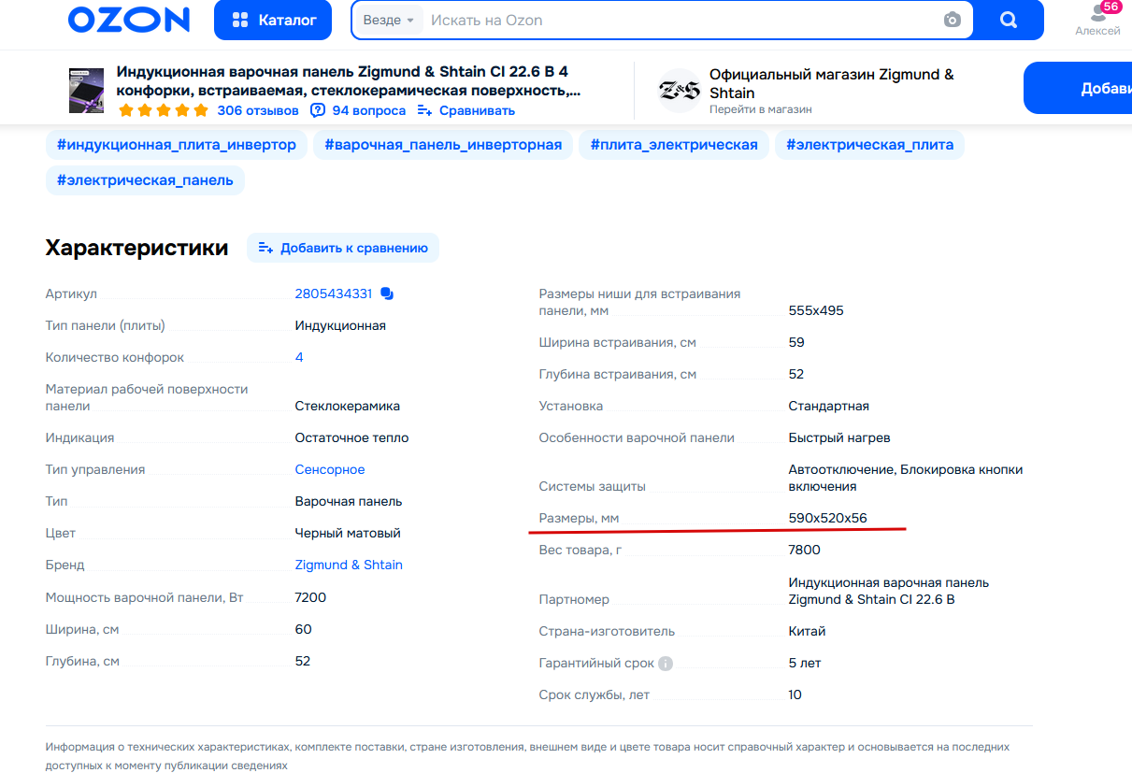The height and width of the screenshot is (773, 1132).
Task: Open the Каталог menu button
Action: (x=273, y=20)
